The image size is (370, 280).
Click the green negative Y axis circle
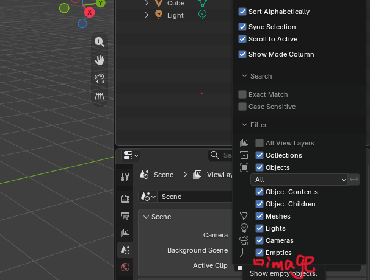[64, 9]
